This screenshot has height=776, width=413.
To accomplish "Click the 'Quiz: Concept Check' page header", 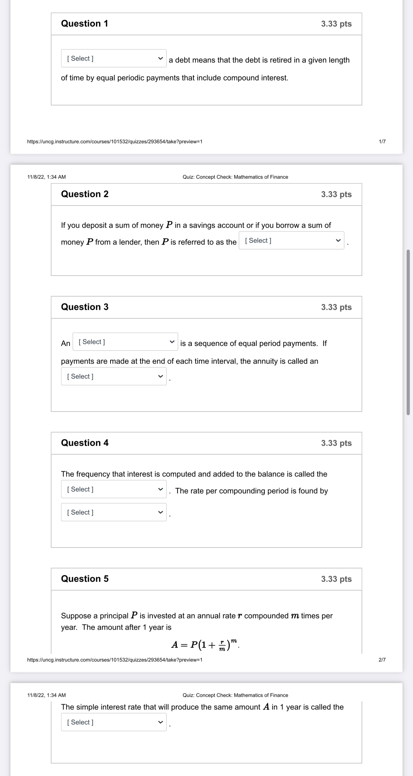I will [x=235, y=177].
